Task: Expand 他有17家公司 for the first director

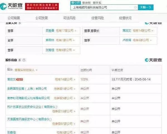Action: point(66,31)
